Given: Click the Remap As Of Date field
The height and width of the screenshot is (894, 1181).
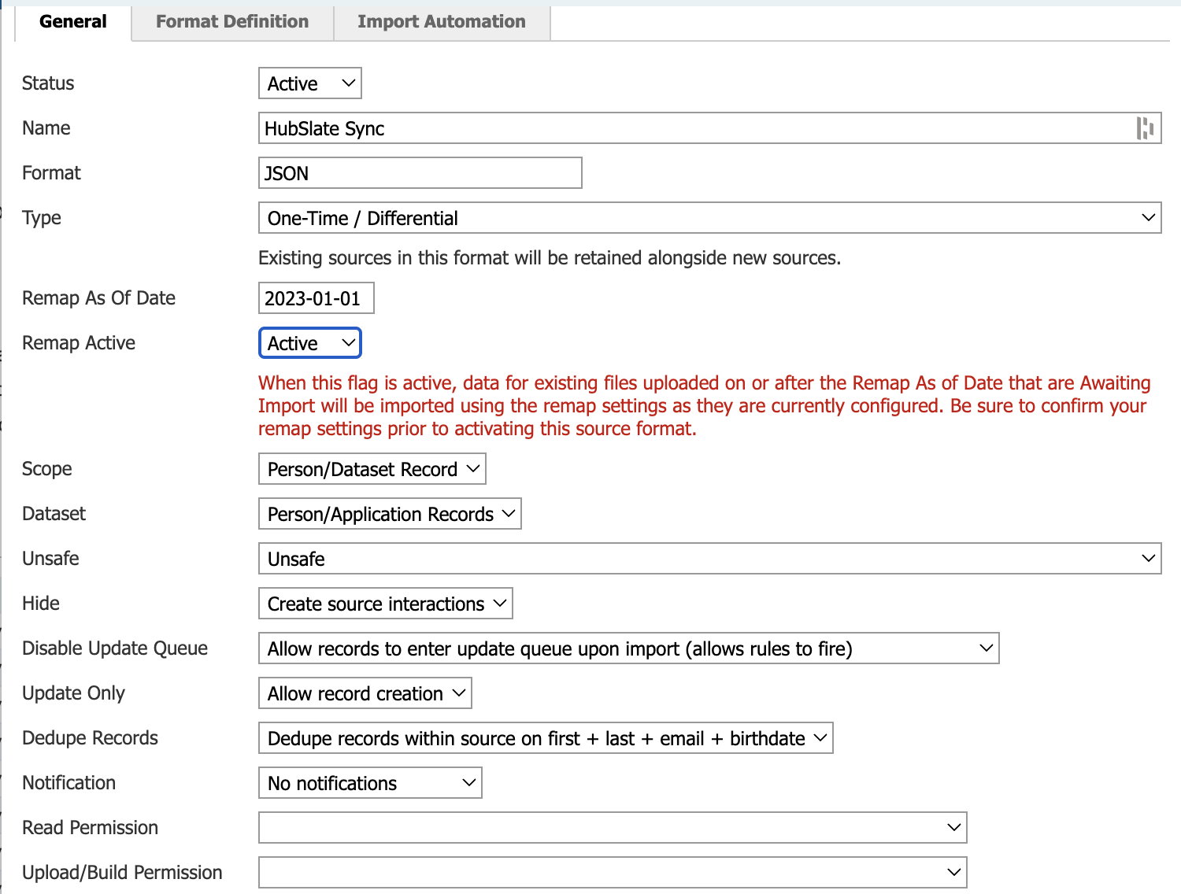Looking at the screenshot, I should pyautogui.click(x=317, y=298).
